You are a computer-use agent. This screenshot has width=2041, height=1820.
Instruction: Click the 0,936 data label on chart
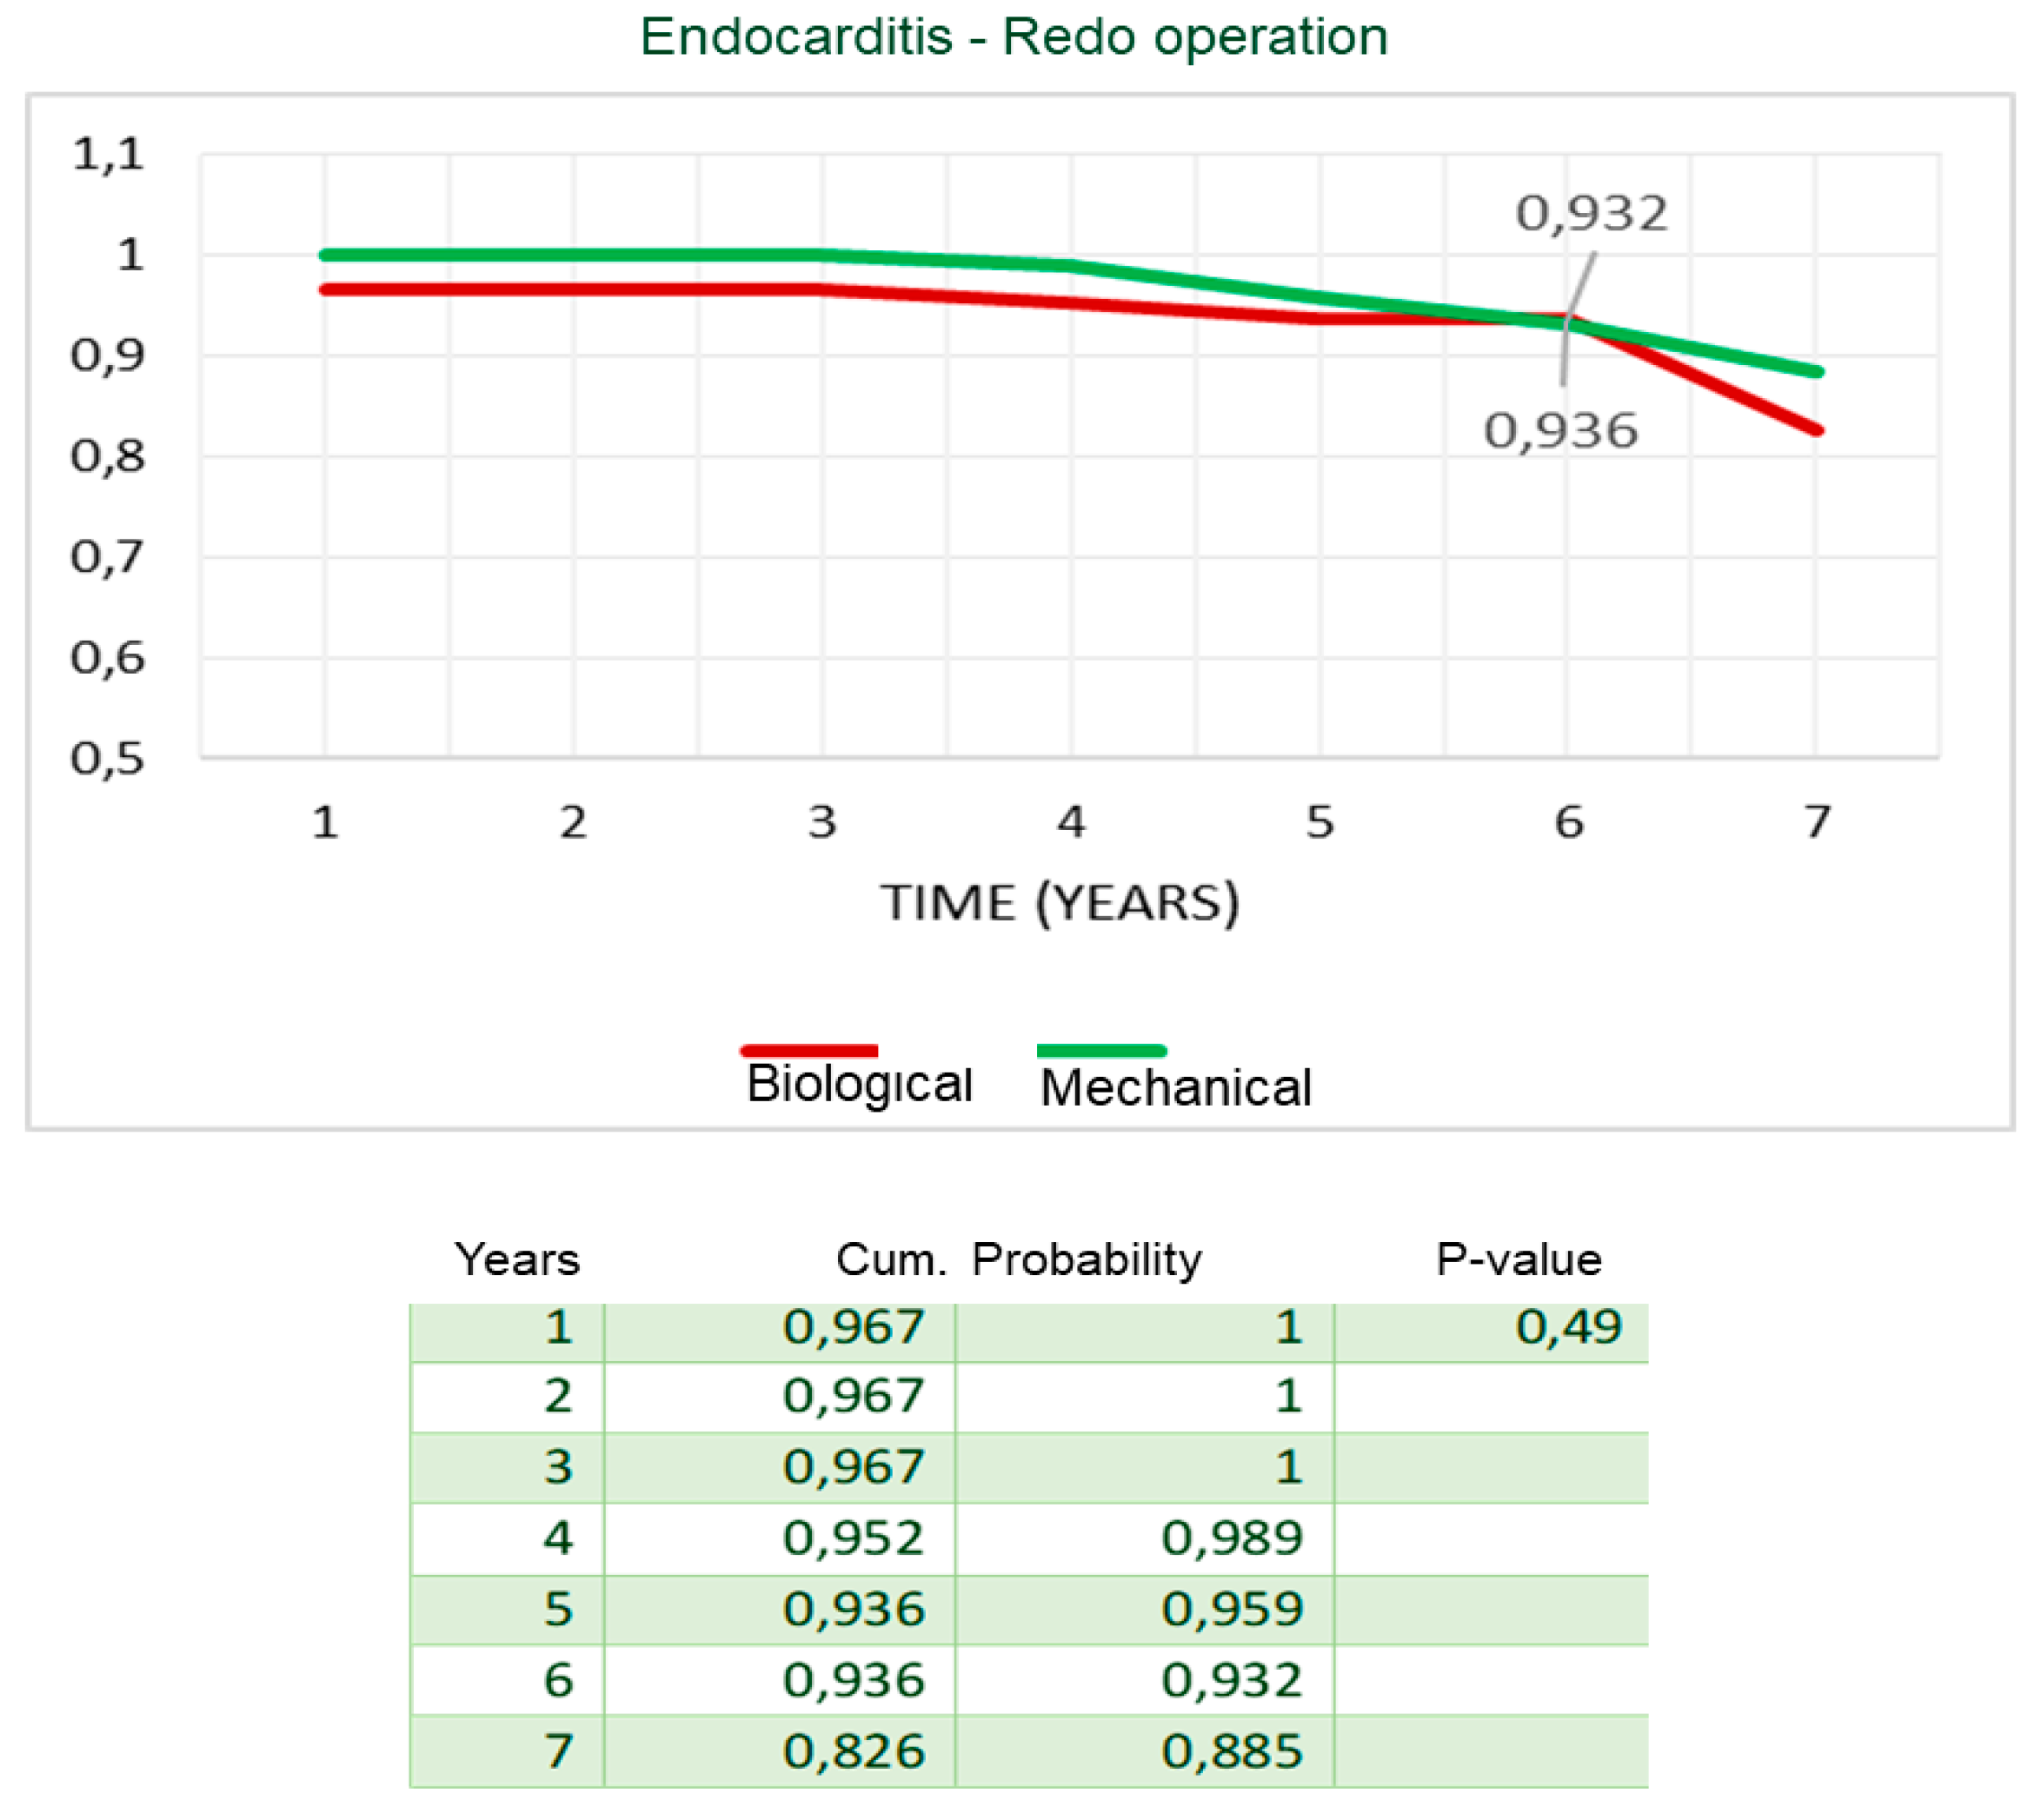click(x=1560, y=432)
